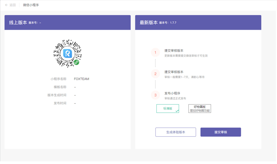Select the 好物圈版 version option
Screen dimensions: 277x164
pyautogui.click(x=200, y=109)
